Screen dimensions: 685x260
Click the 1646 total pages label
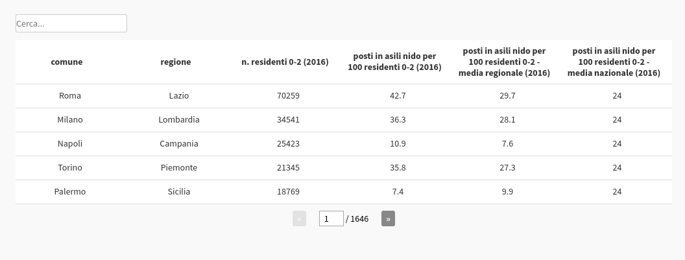[x=359, y=219]
